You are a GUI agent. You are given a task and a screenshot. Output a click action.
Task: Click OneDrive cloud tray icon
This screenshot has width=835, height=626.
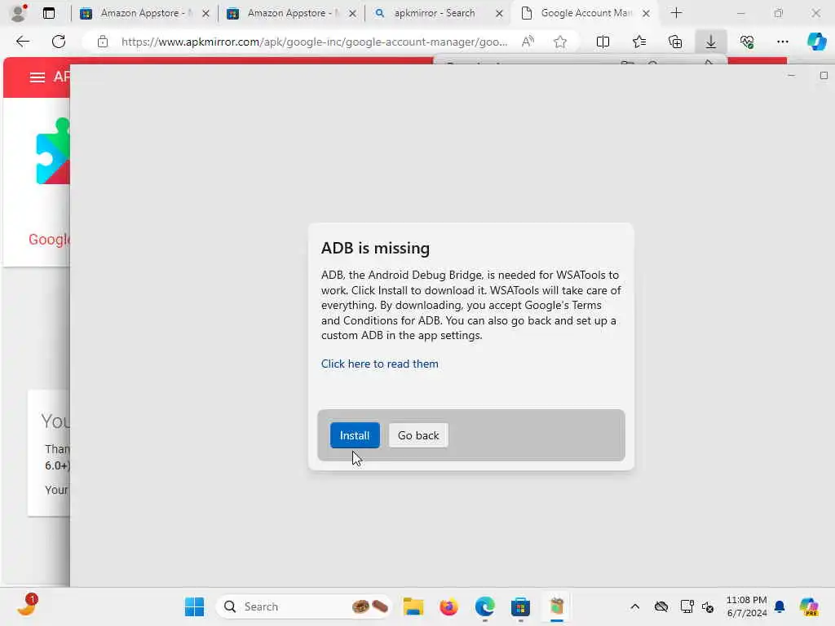coord(660,606)
